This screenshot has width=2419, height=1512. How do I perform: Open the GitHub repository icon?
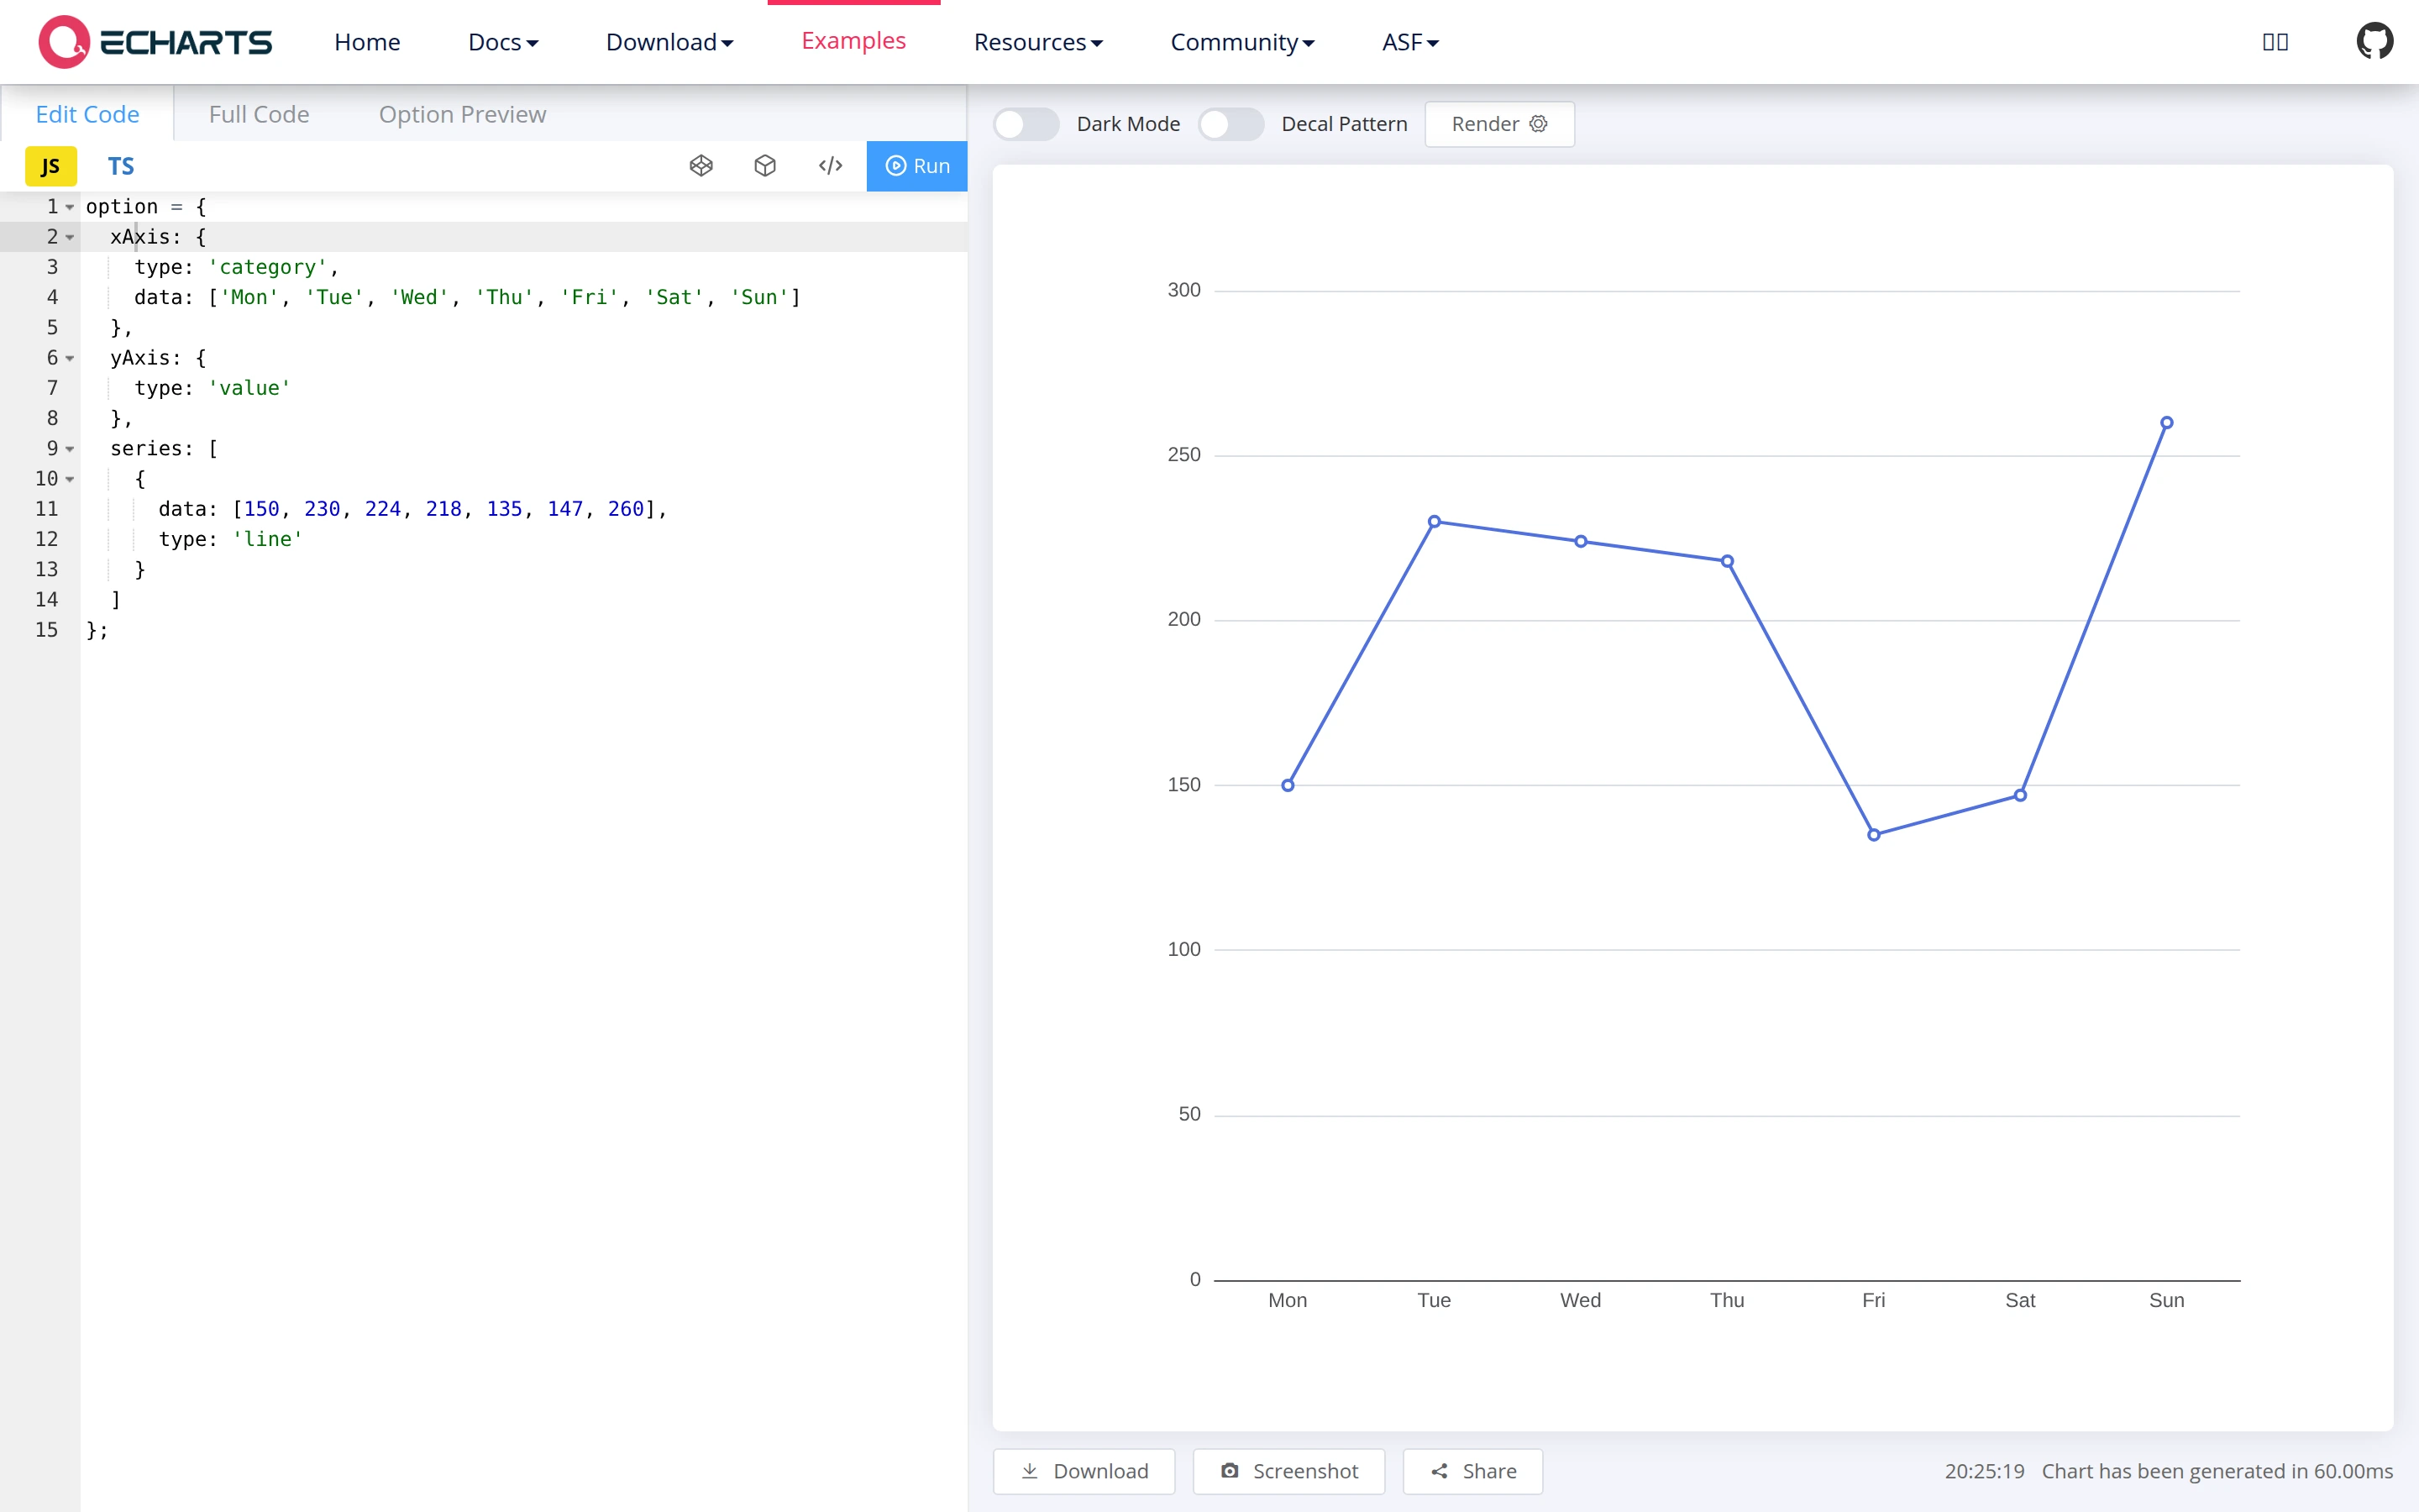(2374, 42)
